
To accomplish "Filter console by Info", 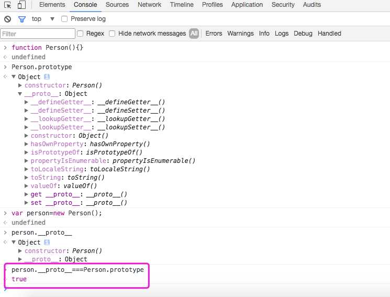I will click(x=264, y=34).
